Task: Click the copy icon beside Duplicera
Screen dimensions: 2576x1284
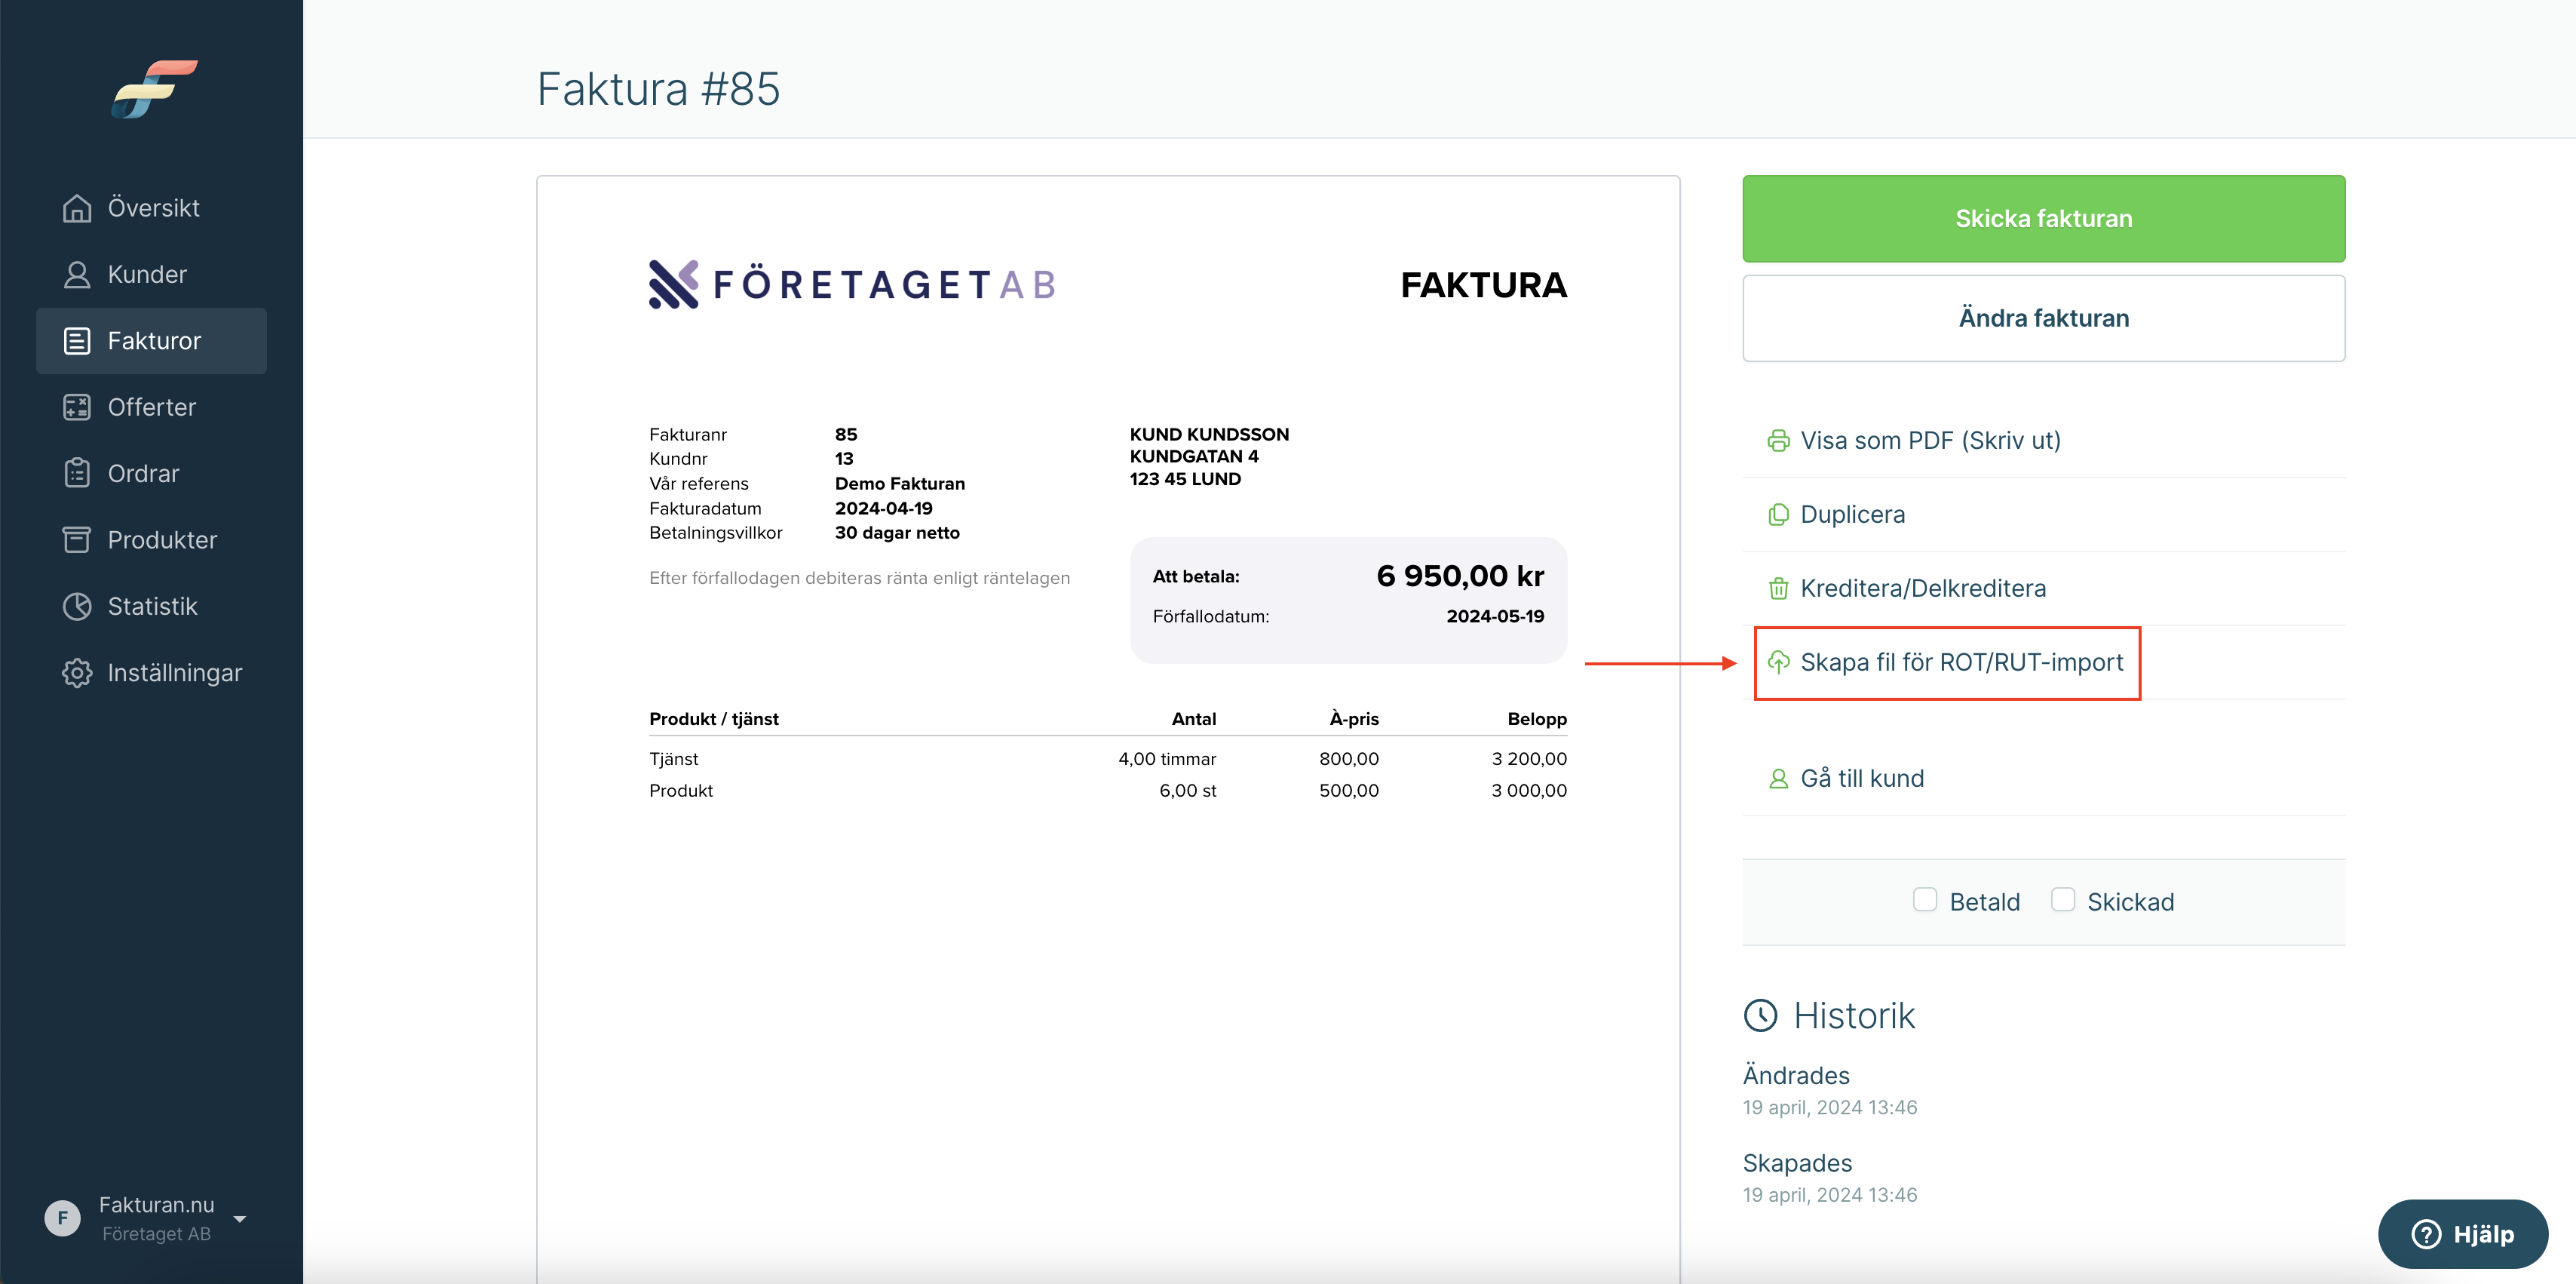Action: click(1778, 515)
